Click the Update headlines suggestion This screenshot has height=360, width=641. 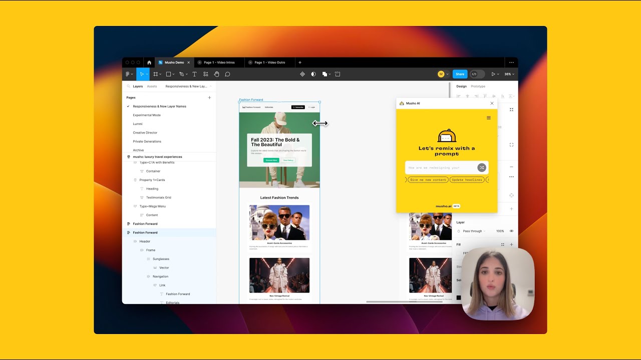tap(467, 179)
